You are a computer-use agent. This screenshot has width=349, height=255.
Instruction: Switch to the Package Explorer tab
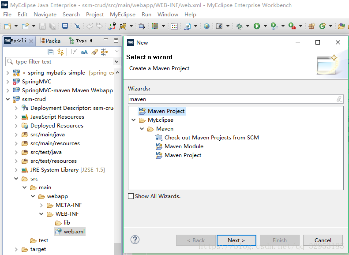pyautogui.click(x=51, y=41)
